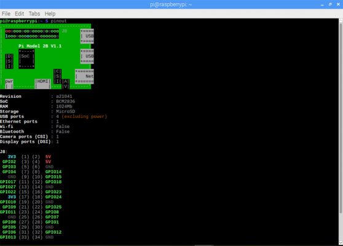
Task: Open the Tabs menu
Action: click(x=34, y=14)
